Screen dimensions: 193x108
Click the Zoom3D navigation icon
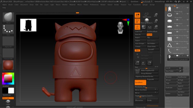137,63
